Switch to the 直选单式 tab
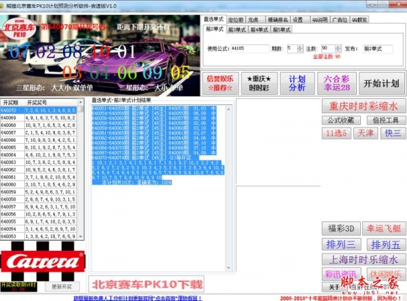The image size is (407, 301). click(x=214, y=19)
